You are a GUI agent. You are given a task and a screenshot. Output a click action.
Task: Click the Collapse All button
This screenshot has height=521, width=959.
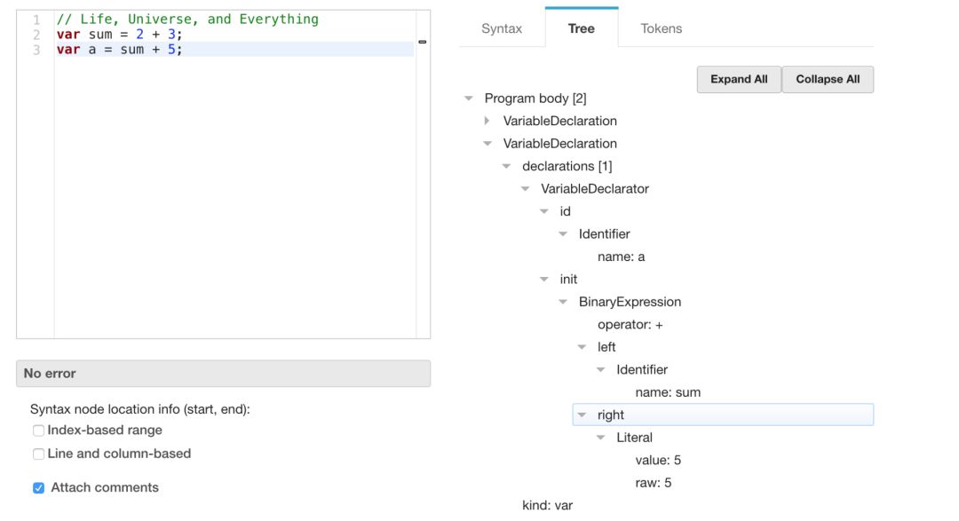click(828, 79)
